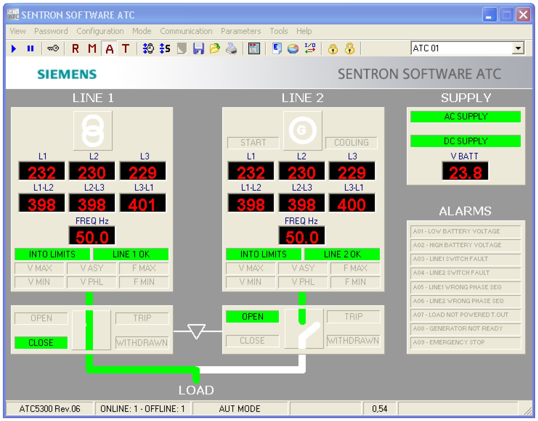Open timer settings with the clock arrows icon

pyautogui.click(x=148, y=48)
